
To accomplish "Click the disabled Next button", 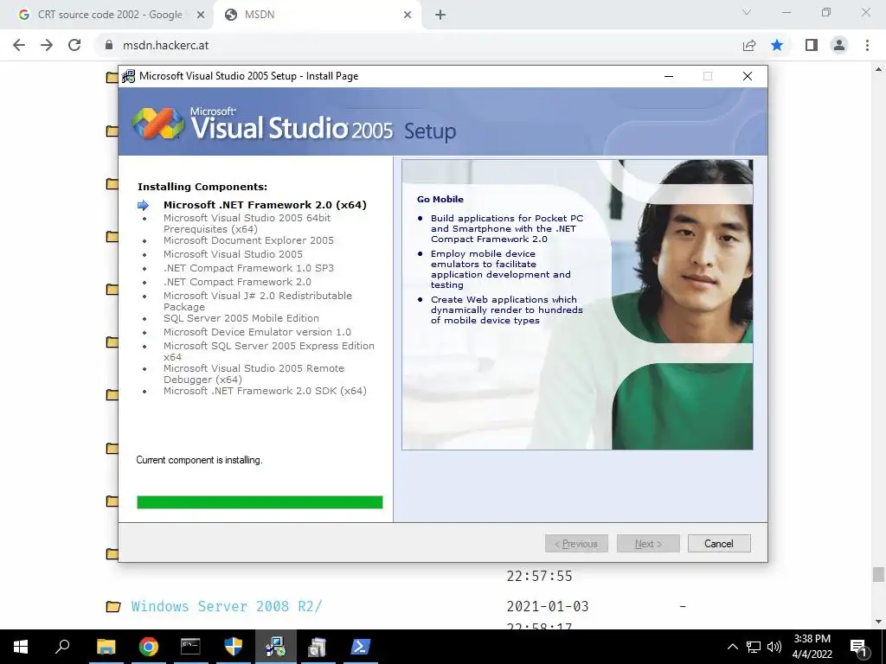I will click(648, 544).
